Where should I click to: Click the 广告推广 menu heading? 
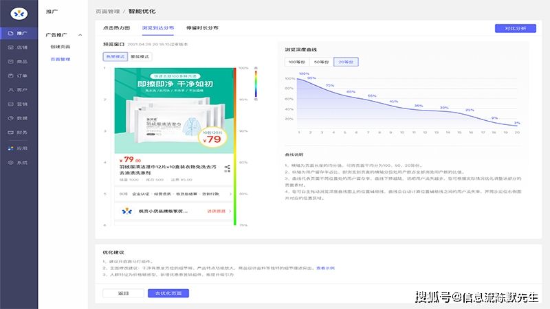point(56,35)
